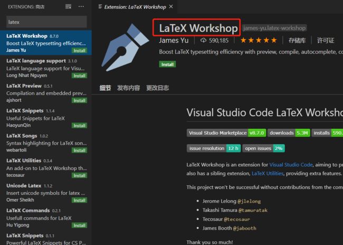Open the 更改日志 changelog tab
This screenshot has height=245, width=343.
pyautogui.click(x=157, y=88)
